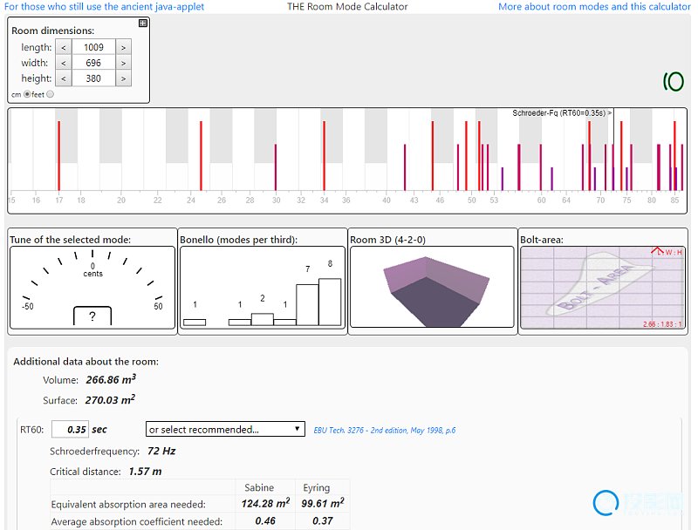This screenshot has height=530, width=698.
Task: Open the ancient java-applet link
Action: 104,7
